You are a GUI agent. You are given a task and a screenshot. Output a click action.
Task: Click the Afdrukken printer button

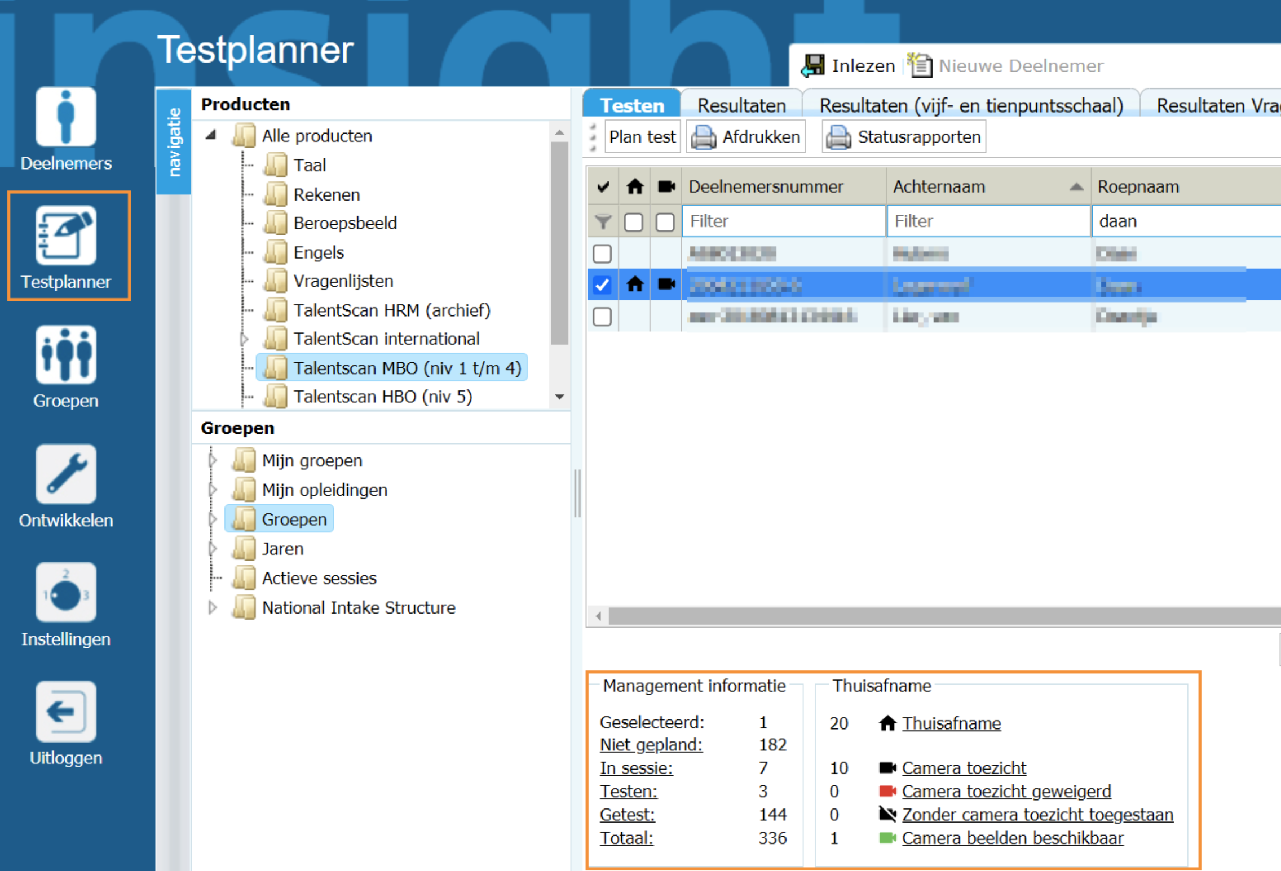click(746, 137)
